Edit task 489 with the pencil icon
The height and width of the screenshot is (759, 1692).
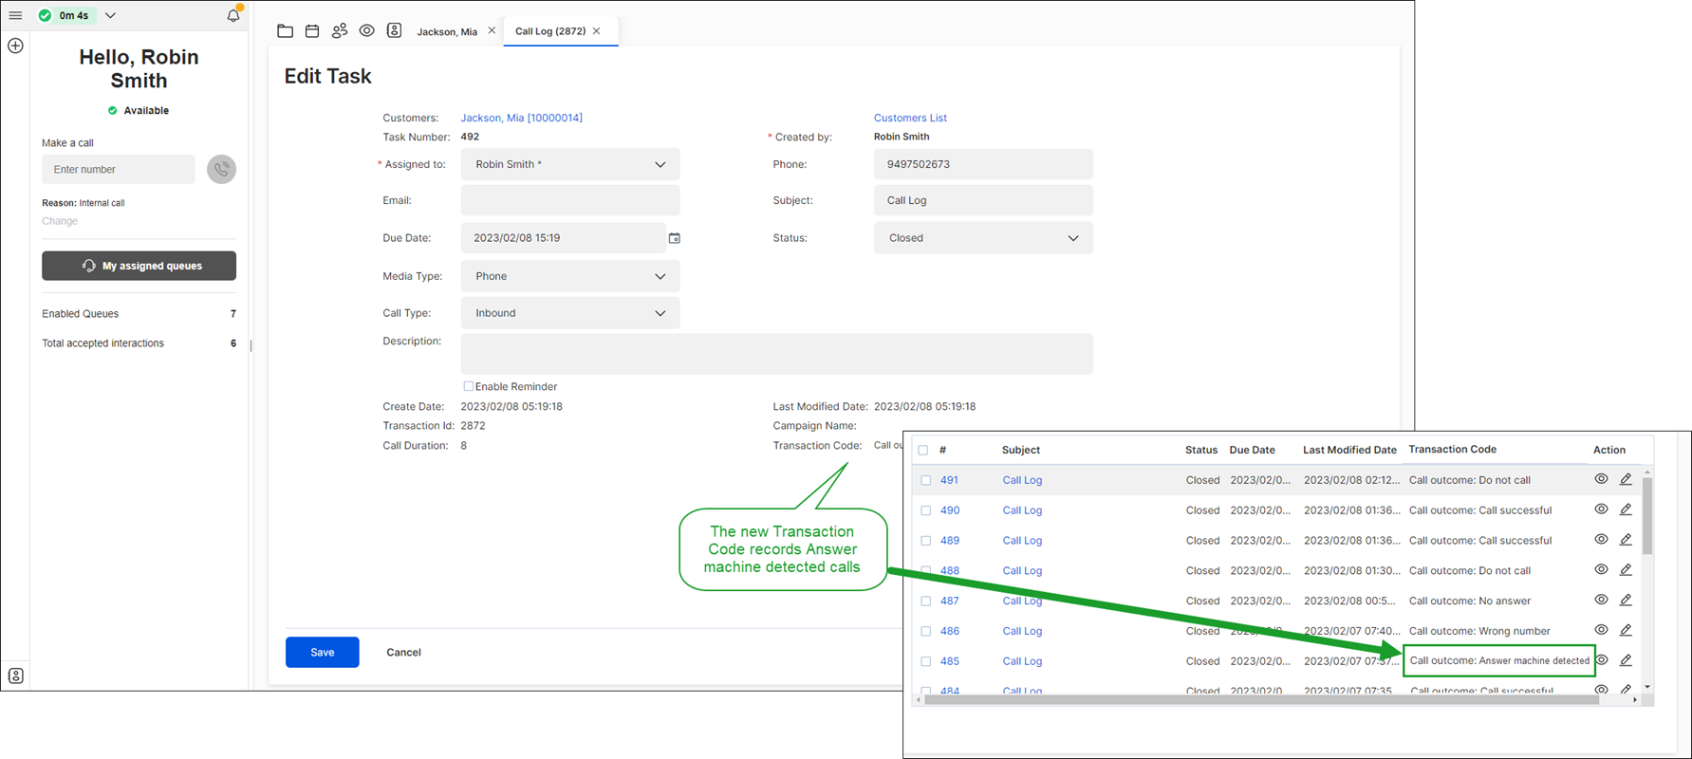(1626, 541)
